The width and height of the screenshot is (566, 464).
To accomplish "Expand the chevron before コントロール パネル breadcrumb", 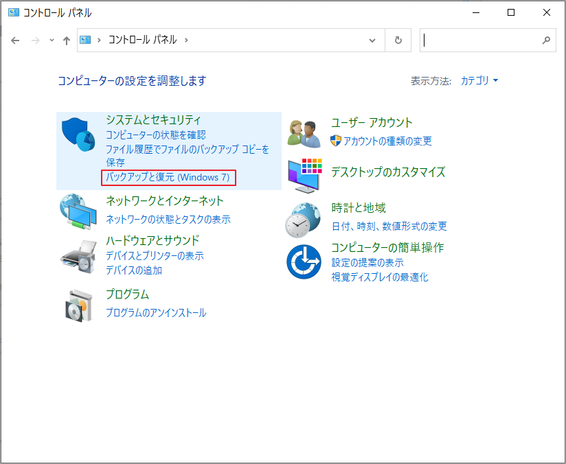I will point(99,40).
